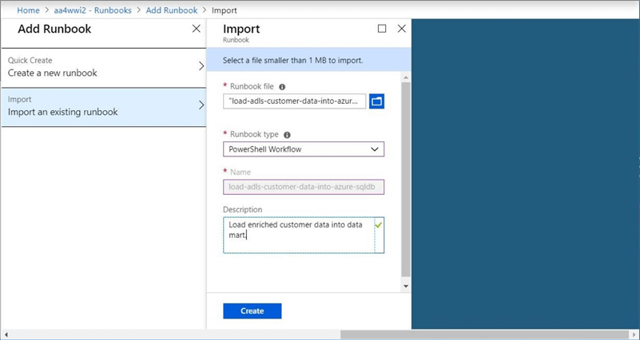Click the info icon next to Runbook type

pos(287,135)
